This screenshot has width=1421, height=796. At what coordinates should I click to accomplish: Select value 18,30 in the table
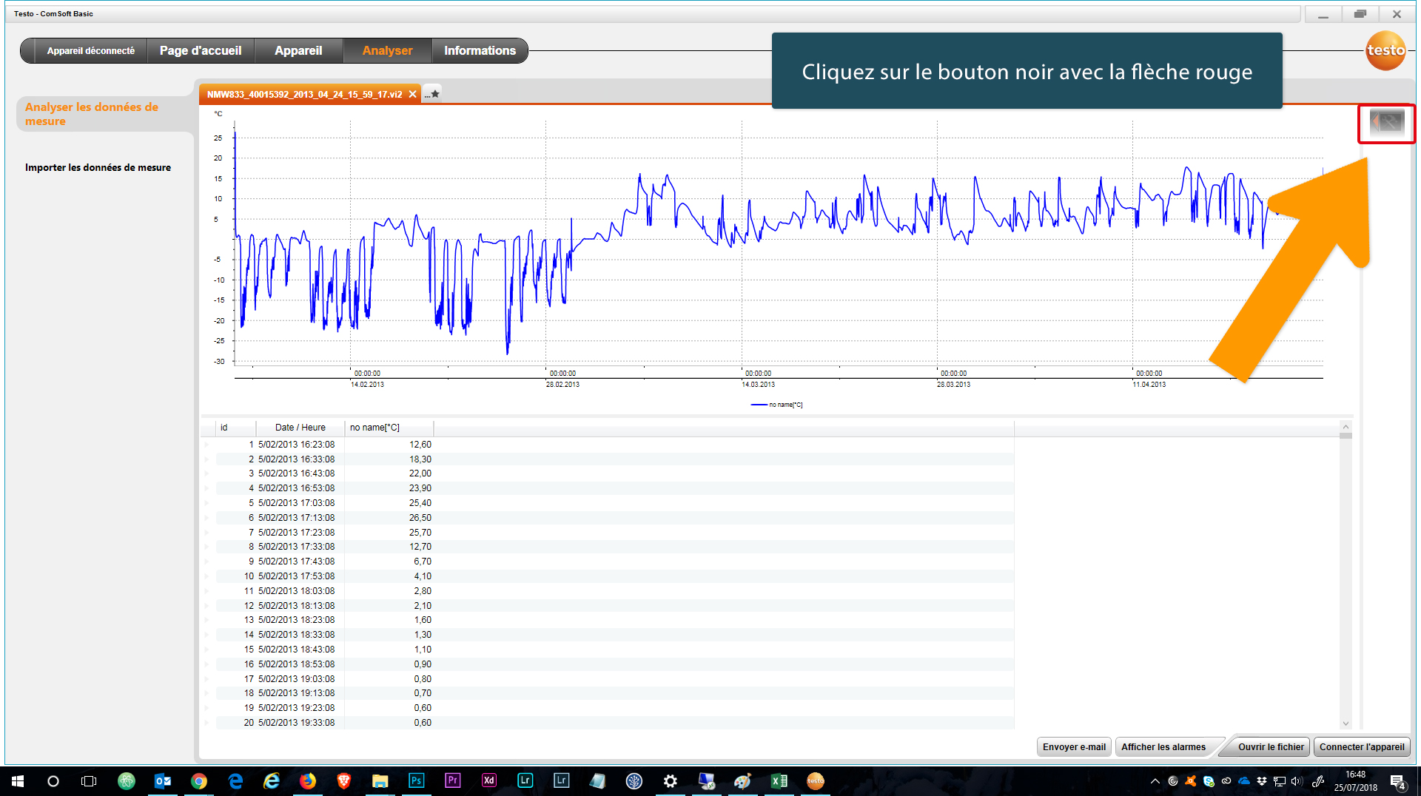pos(420,459)
